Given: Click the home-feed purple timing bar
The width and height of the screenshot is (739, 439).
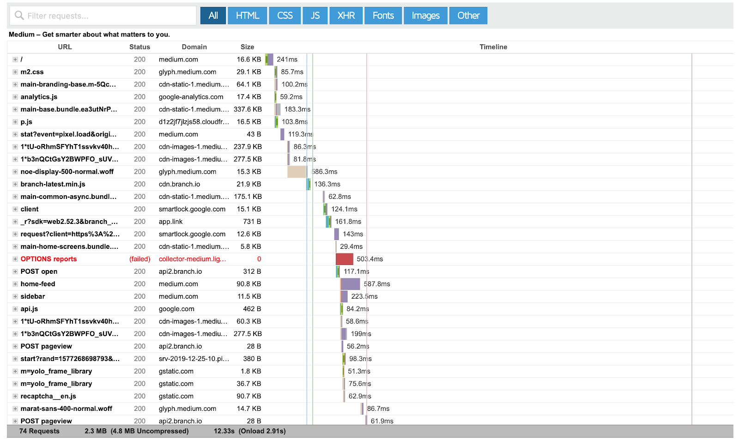Looking at the screenshot, I should [350, 284].
